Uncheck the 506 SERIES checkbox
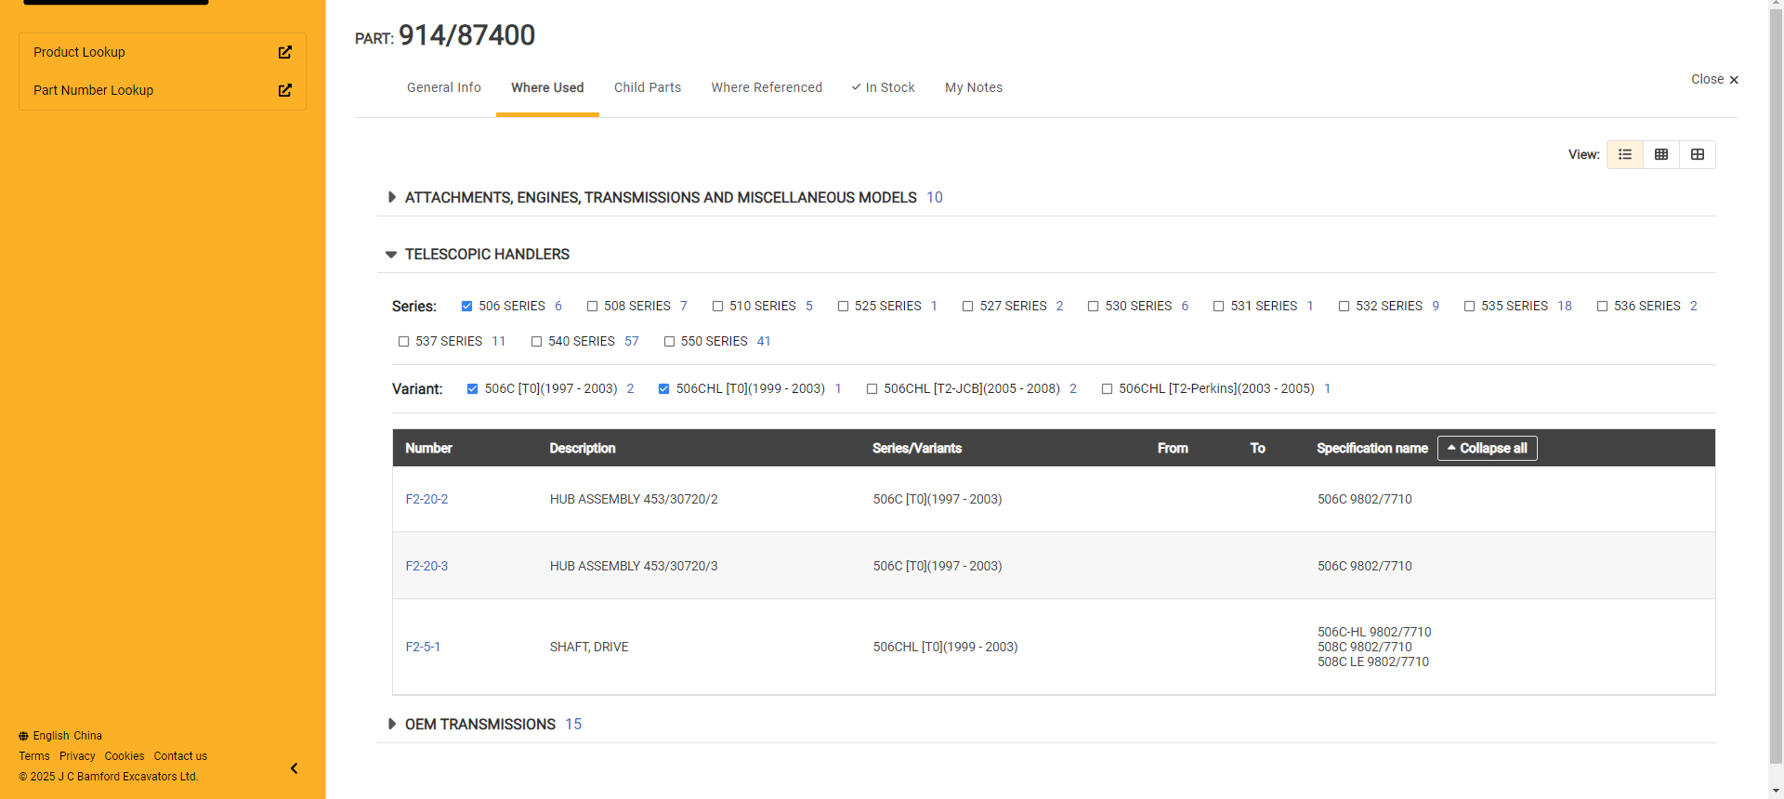 (467, 307)
